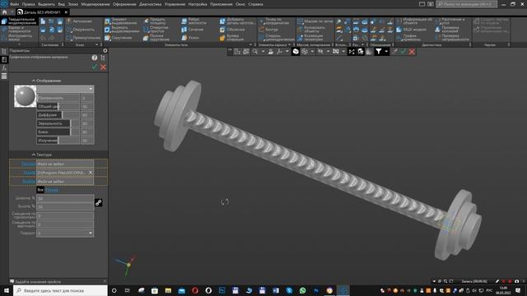Open the variables fx sidebar icon
Screen dimensions: 527x296
point(4,68)
